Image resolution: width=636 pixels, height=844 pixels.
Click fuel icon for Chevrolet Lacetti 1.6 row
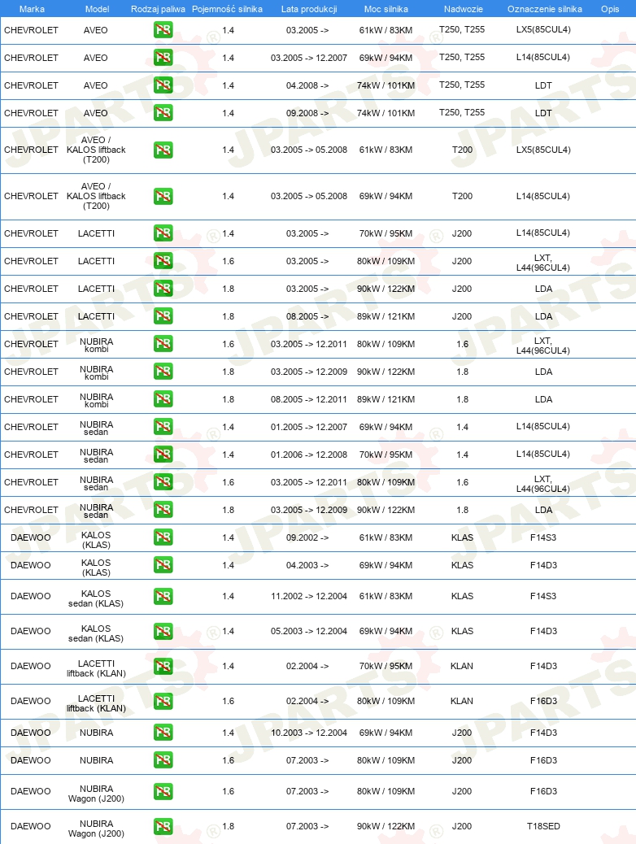[163, 261]
